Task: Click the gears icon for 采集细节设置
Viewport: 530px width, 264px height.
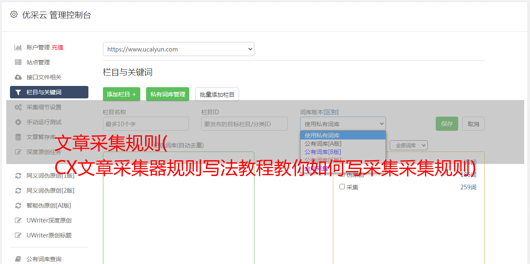Action: pyautogui.click(x=18, y=107)
